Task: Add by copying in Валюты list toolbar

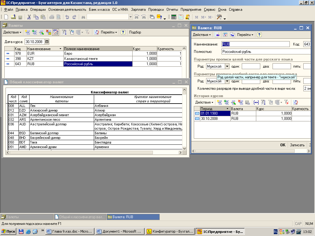Action: tap(34, 32)
